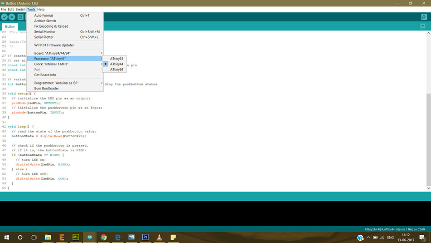Click Get Board Info

click(65, 75)
